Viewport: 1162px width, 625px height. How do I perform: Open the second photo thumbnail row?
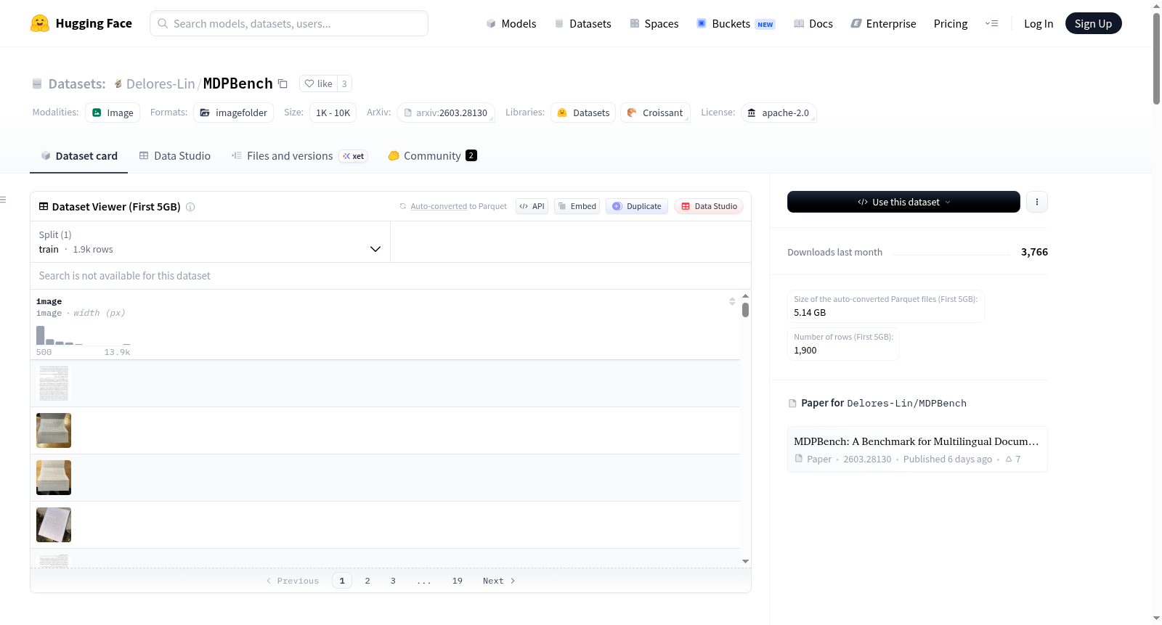click(x=54, y=430)
